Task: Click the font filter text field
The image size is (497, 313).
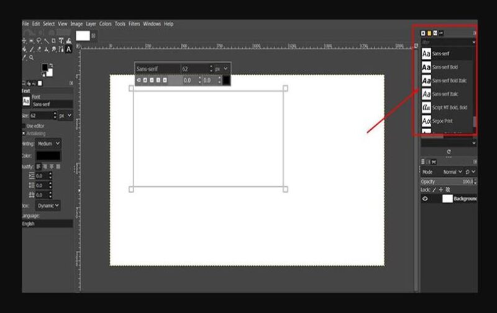Action: pyautogui.click(x=446, y=42)
